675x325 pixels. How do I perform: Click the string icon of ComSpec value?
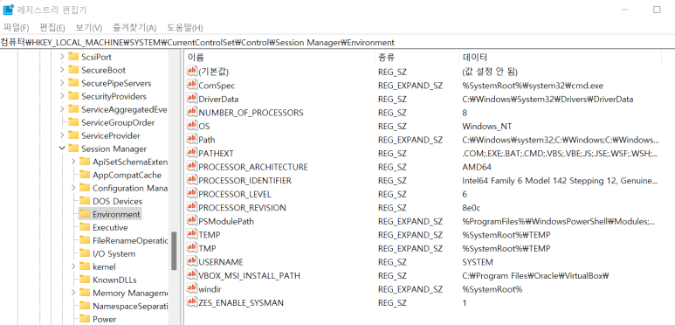[192, 86]
